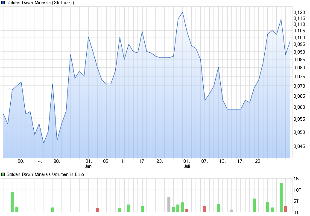Viewport: 310px width, 216px height.
Task: Select the 'Golden Dawn Minerals (Stuttgart)' title
Action: tap(40, 3)
